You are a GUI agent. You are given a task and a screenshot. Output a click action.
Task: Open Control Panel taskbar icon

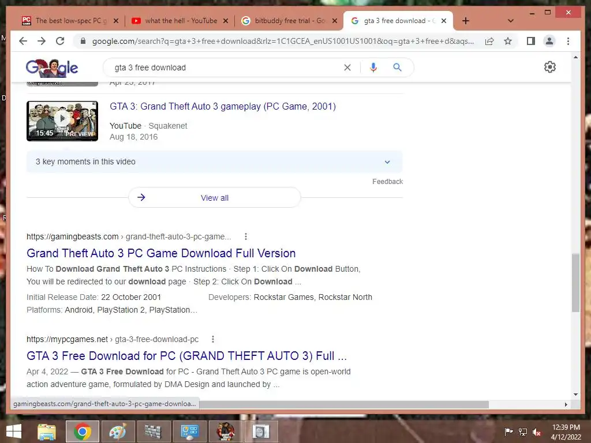click(189, 431)
